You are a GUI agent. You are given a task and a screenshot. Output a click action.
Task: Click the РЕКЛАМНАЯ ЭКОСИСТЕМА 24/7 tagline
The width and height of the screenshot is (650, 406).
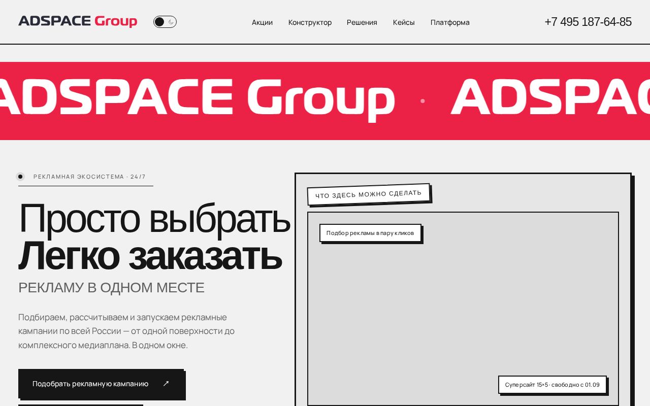click(x=86, y=177)
